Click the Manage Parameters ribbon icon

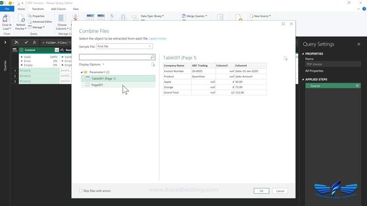point(220,17)
